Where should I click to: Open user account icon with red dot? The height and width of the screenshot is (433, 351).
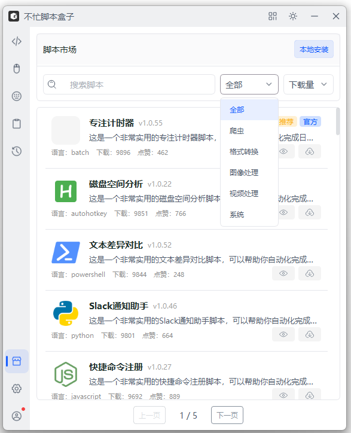coord(17,416)
